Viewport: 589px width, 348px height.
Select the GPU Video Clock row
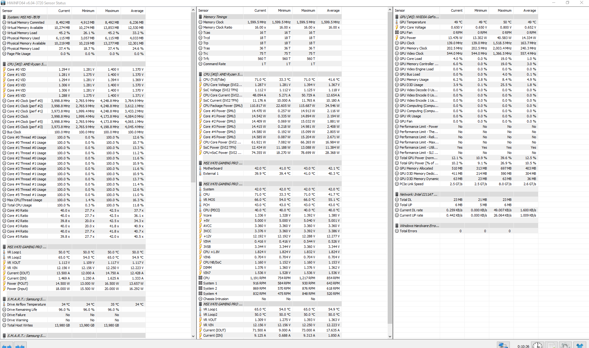(466, 53)
